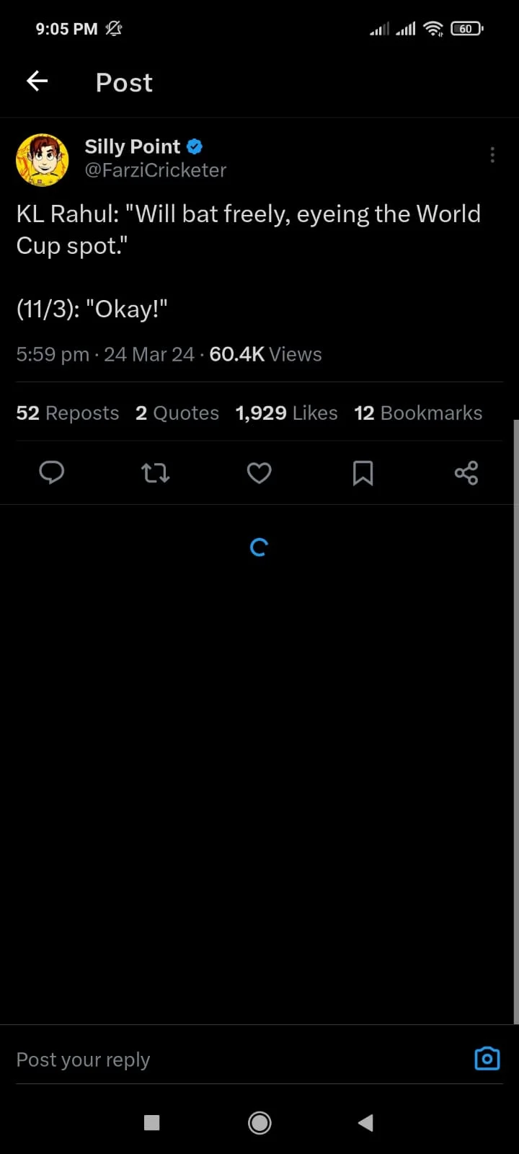Share the post via the share icon
The width and height of the screenshot is (519, 1154).
[466, 473]
